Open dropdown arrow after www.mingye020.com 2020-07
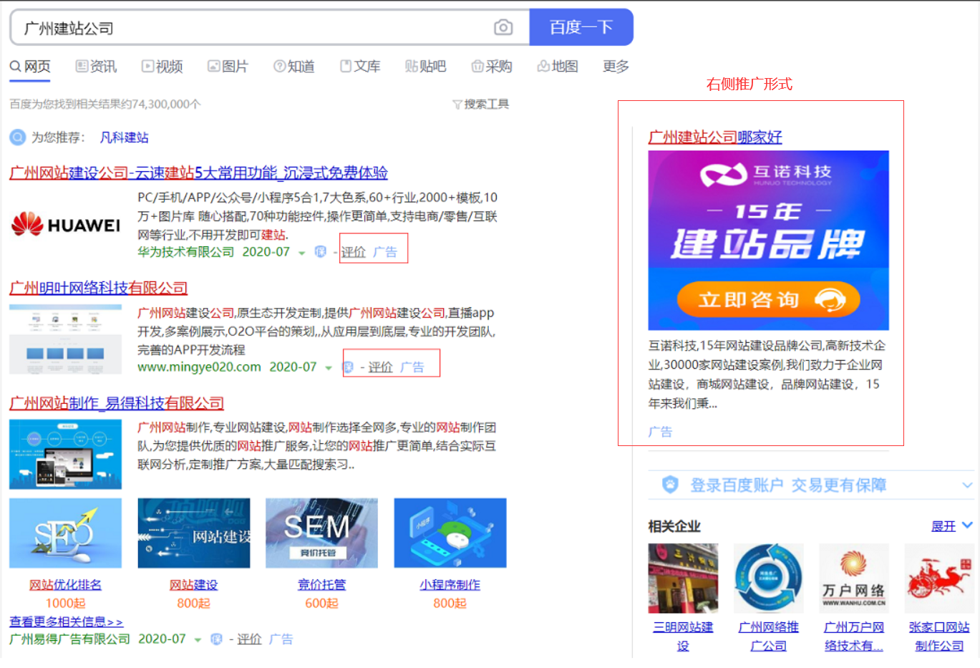This screenshot has height=668, width=980. [x=329, y=368]
